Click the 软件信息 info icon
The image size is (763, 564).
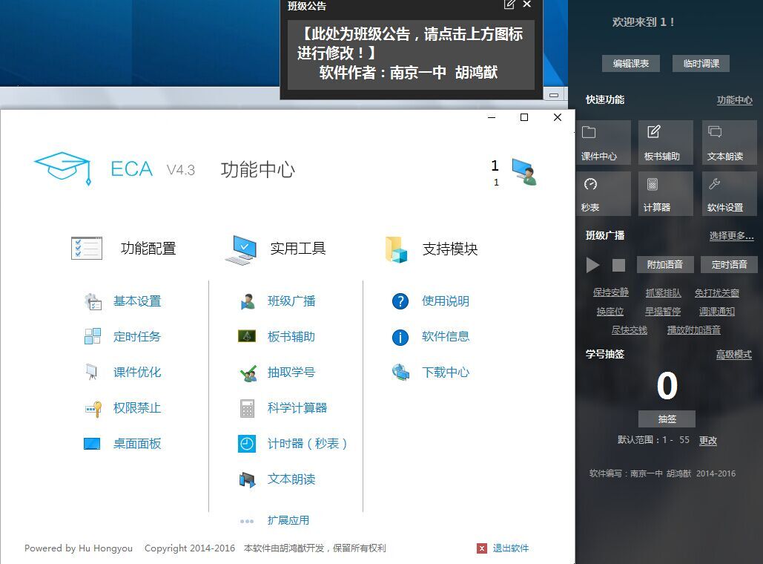400,337
